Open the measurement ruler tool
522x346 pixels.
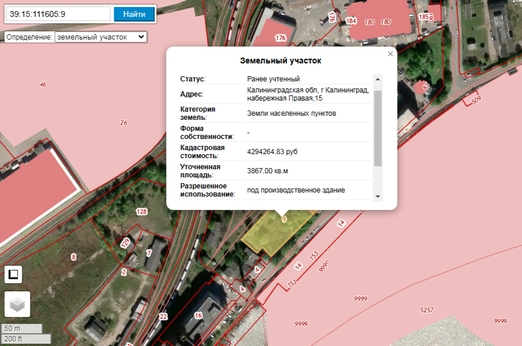coord(14,274)
